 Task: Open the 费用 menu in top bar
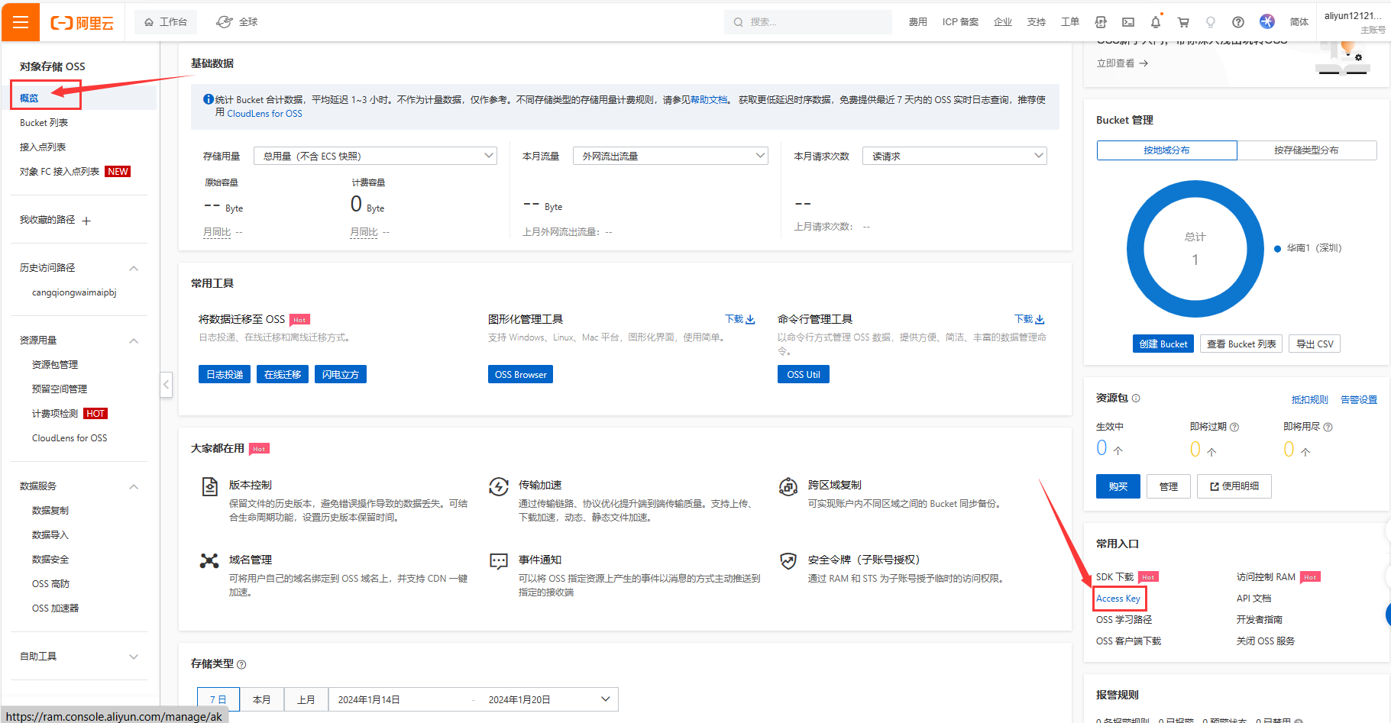[918, 22]
